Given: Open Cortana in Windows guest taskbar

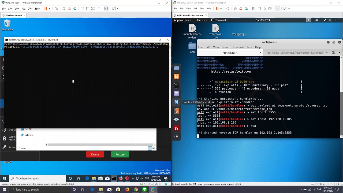Looking at the screenshot, I should [x=70, y=178].
